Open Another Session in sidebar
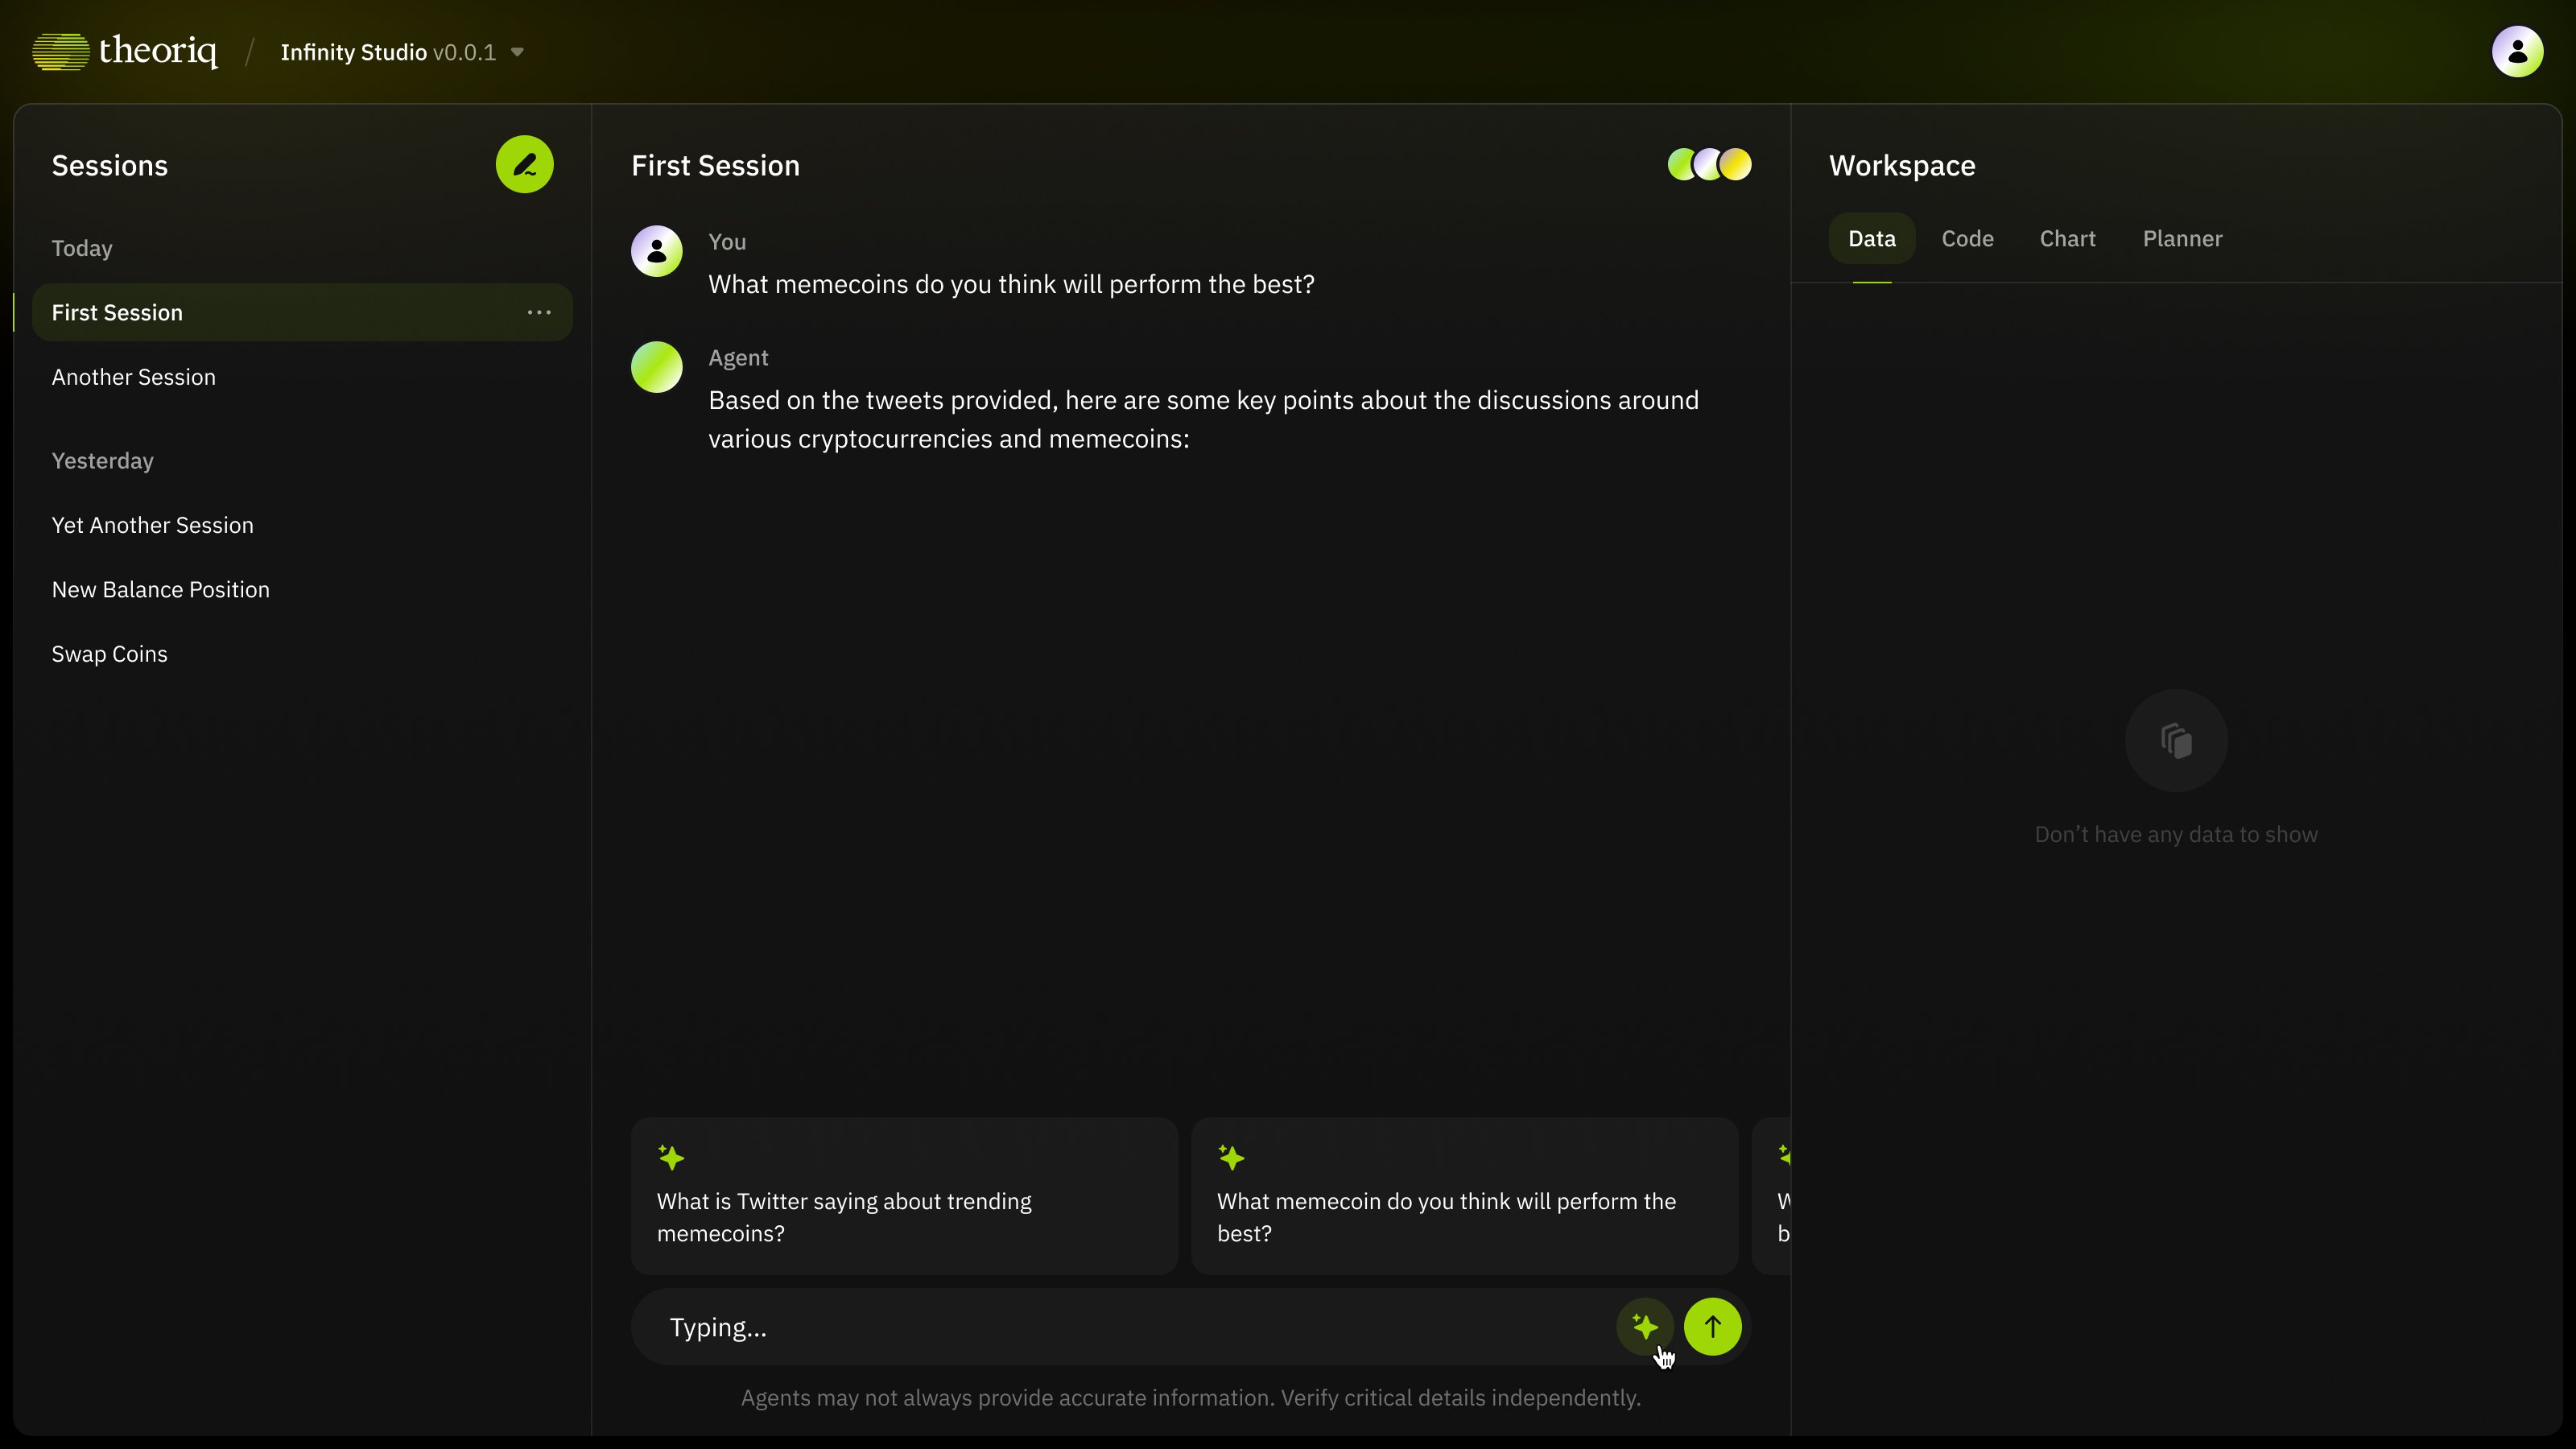Image resolution: width=2576 pixels, height=1449 pixels. tap(134, 377)
